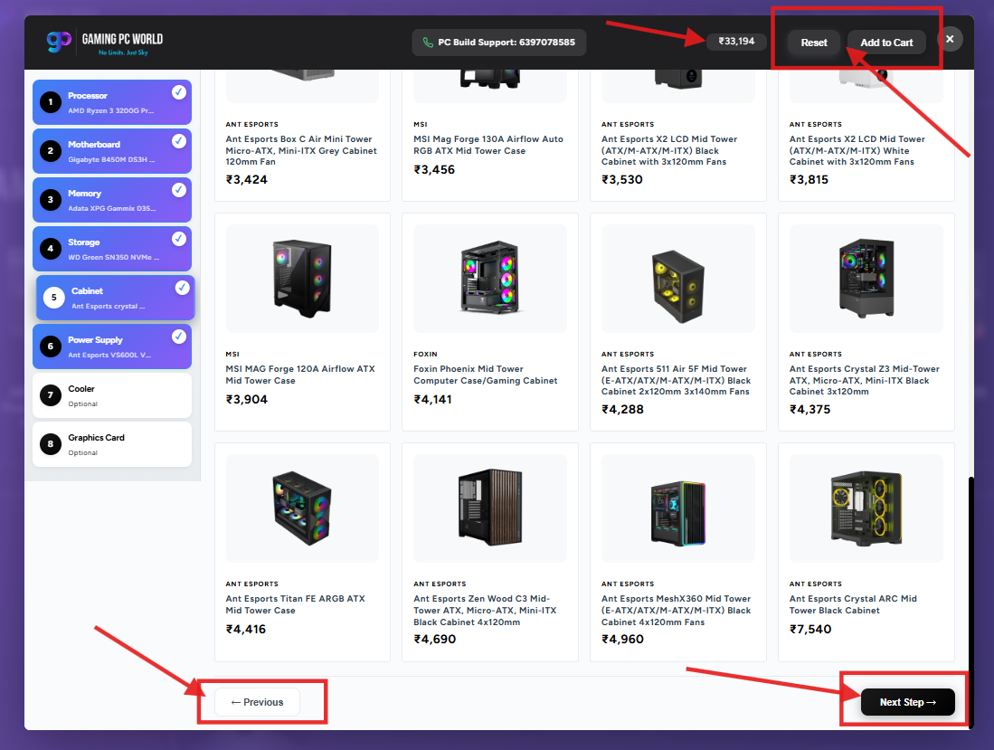Select Ant Esports MeshX360 cabinet image
The width and height of the screenshot is (994, 750).
pyautogui.click(x=677, y=508)
